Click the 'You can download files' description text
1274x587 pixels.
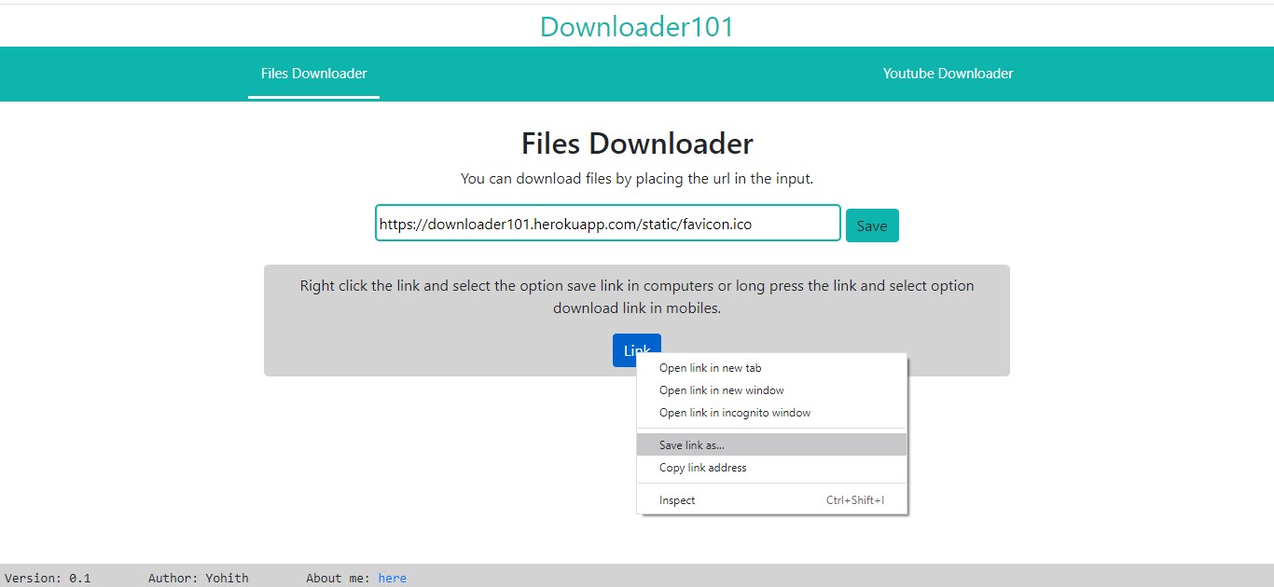point(637,179)
